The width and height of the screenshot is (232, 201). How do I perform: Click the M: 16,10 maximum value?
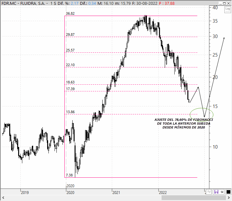pos(105,3)
